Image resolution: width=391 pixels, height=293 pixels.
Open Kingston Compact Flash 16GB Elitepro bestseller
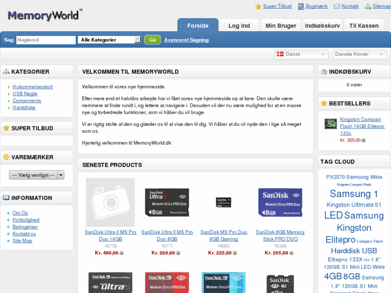[x=362, y=126]
